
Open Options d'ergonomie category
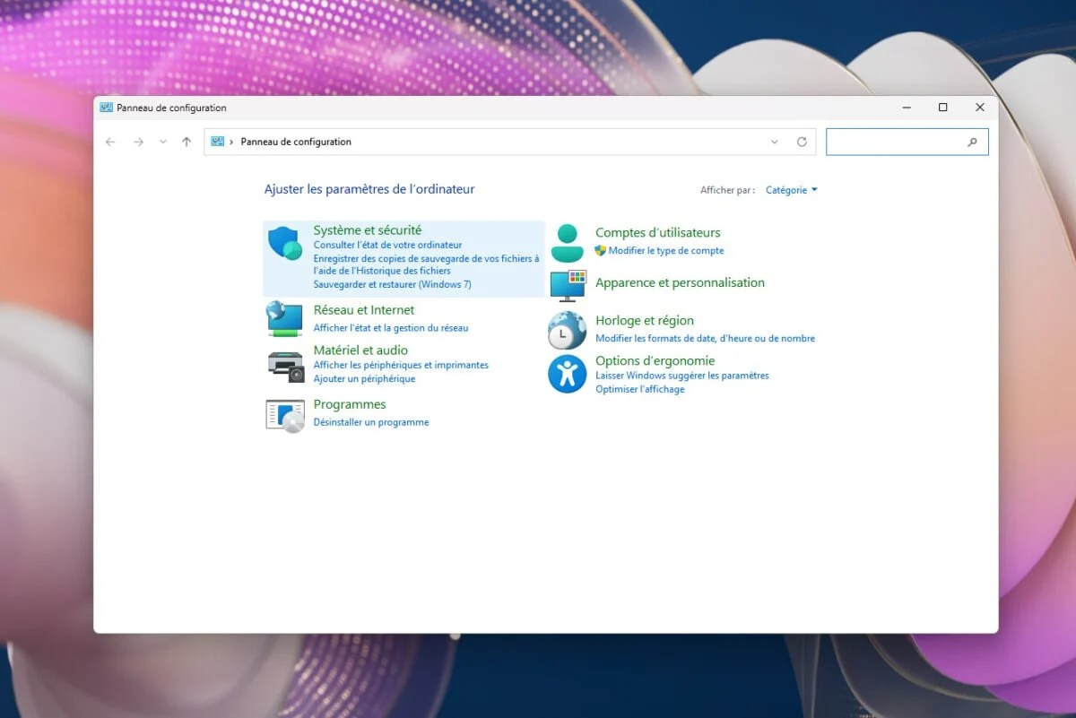(655, 361)
